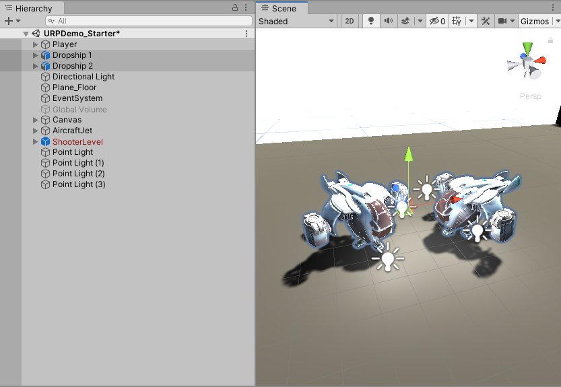Switch the scene view to 2D mode

pyautogui.click(x=350, y=21)
